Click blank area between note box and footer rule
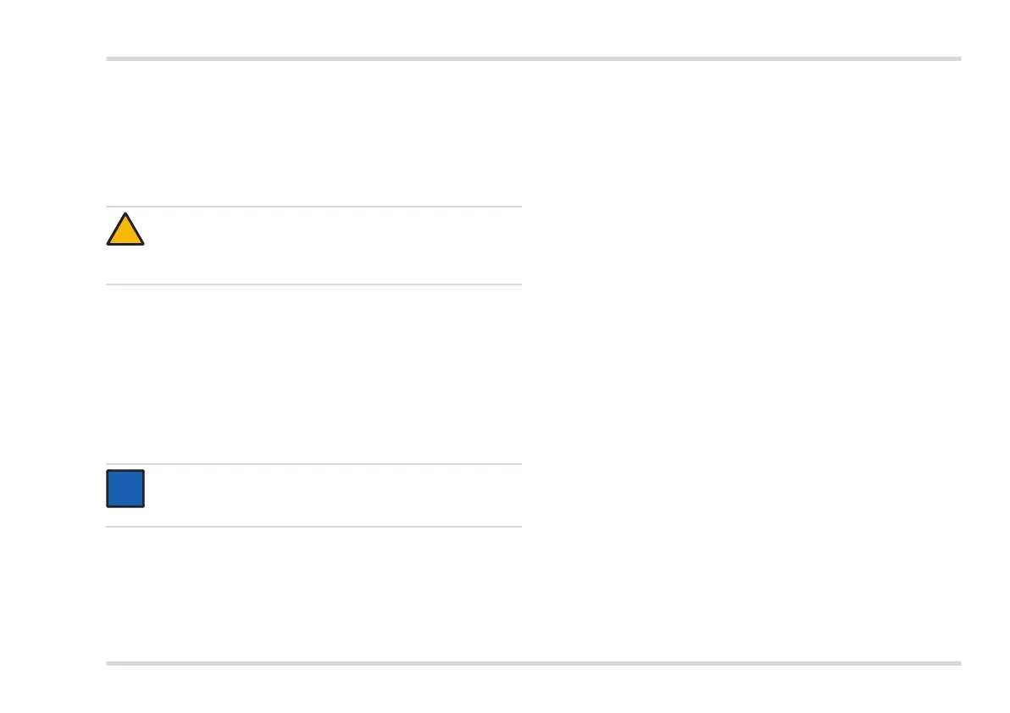The height and width of the screenshot is (713, 1010). click(x=314, y=593)
